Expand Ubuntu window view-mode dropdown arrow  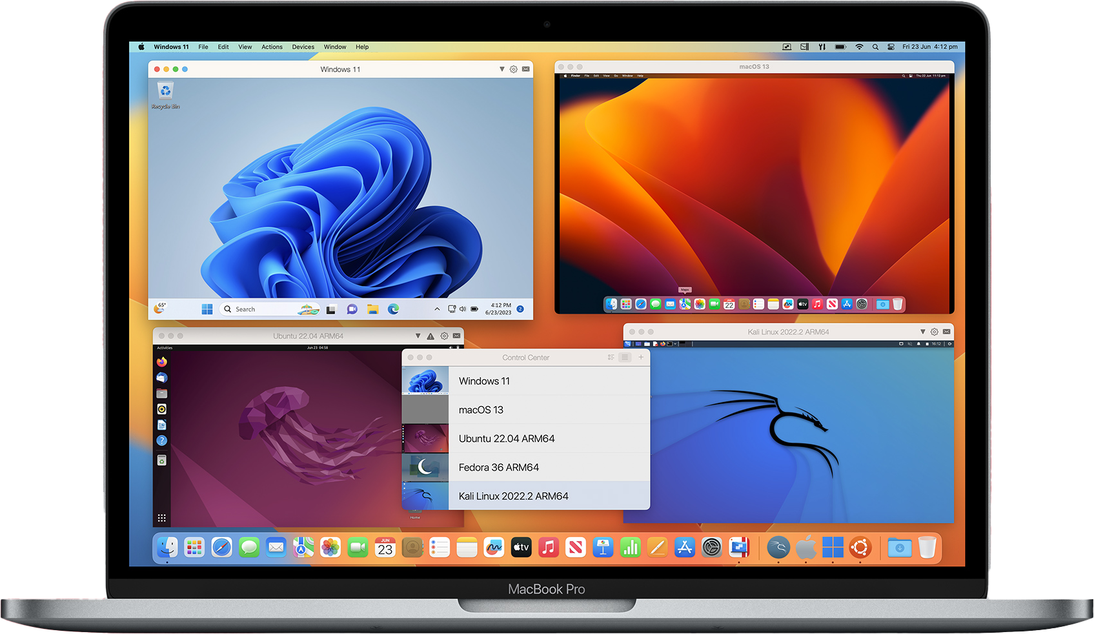point(418,336)
